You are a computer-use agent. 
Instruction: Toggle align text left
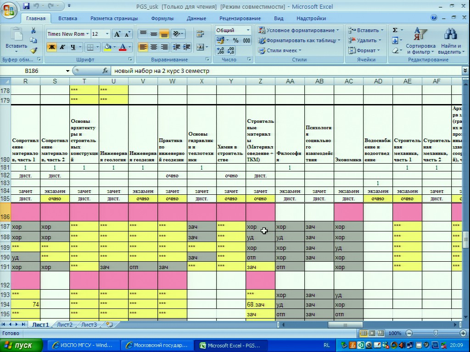[x=143, y=47]
